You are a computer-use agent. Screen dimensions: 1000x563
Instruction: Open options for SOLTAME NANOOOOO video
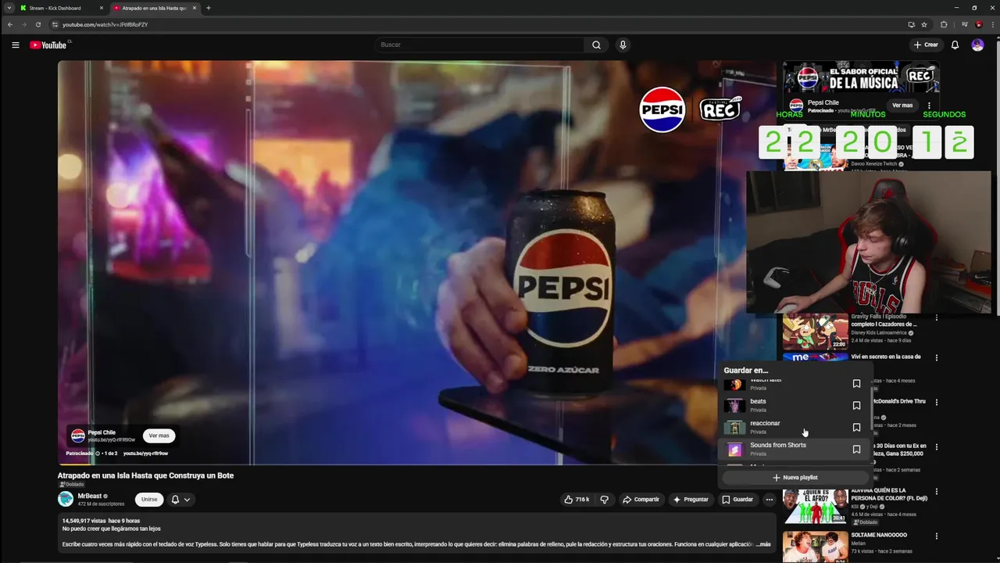tap(937, 536)
